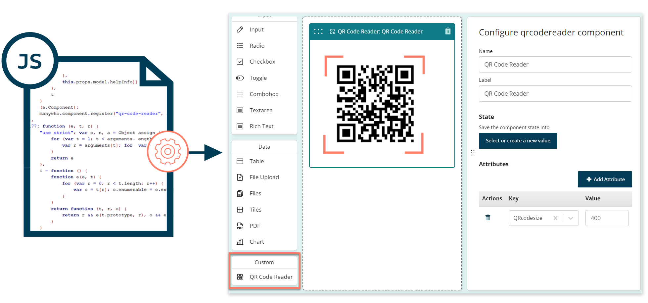Delete the QR Code Reader component via trash icon
The image size is (648, 303).
(448, 31)
